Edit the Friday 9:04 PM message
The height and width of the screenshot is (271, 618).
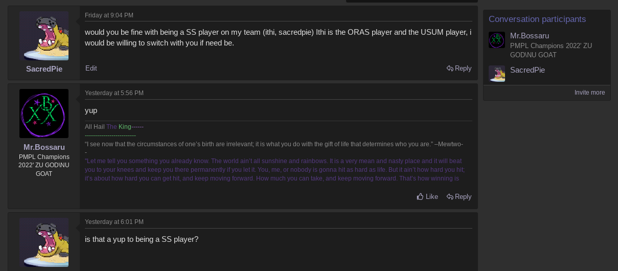91,69
